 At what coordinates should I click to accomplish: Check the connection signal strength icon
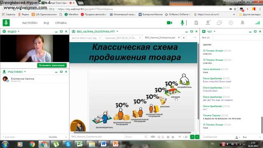point(258,23)
